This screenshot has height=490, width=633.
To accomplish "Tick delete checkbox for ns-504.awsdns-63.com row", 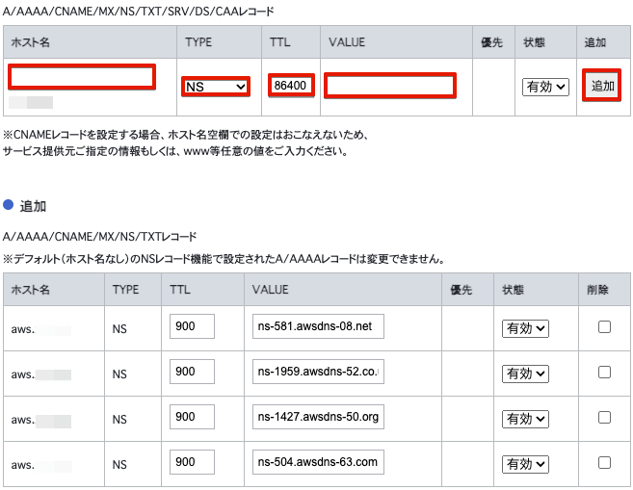I will click(604, 462).
